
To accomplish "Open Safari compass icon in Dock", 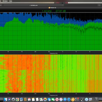I will pyautogui.click(x=69, y=99).
